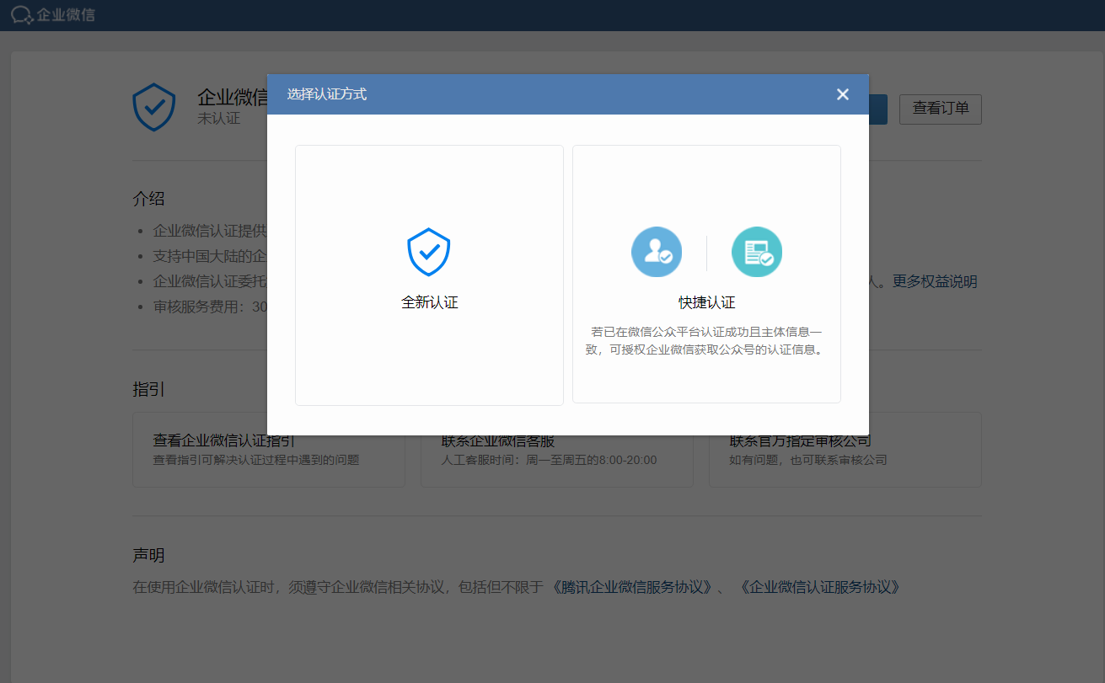1105x683 pixels.
Task: Choose the 快捷认证 label
Action: pyautogui.click(x=707, y=302)
